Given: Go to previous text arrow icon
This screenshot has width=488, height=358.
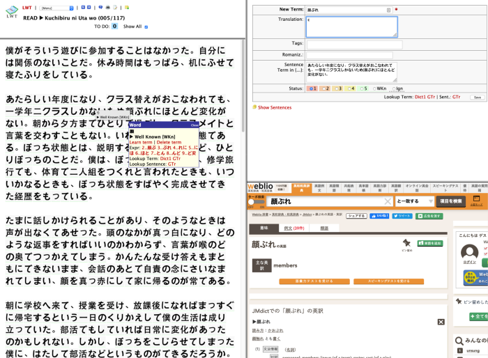Looking at the screenshot, I should pos(83,8).
